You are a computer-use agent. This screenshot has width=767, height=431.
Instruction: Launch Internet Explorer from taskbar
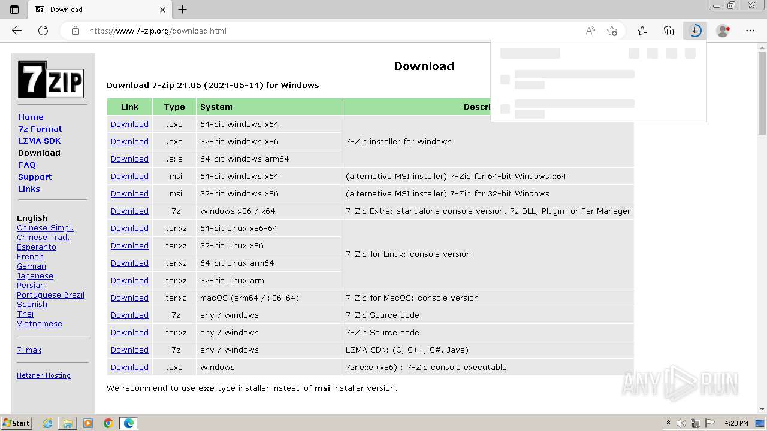48,423
